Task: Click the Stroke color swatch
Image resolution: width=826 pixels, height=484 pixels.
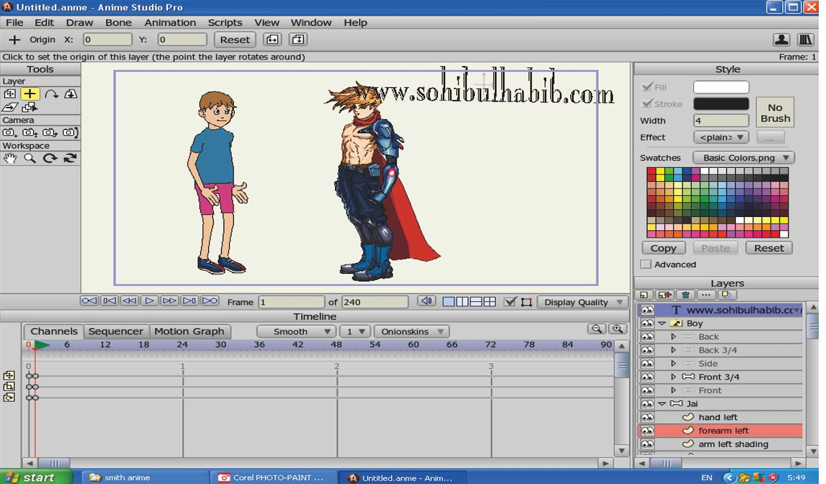Action: pyautogui.click(x=721, y=104)
